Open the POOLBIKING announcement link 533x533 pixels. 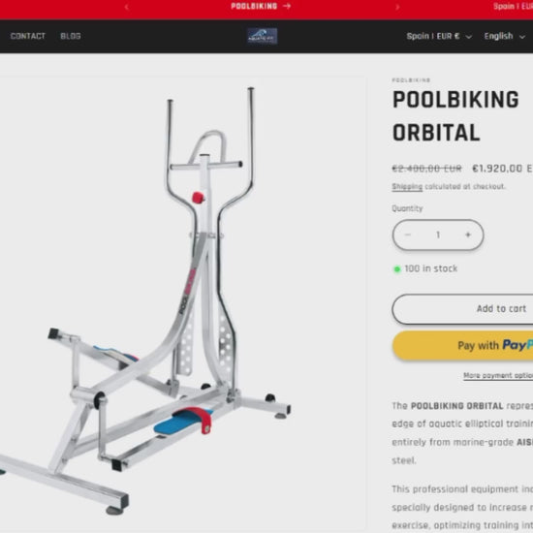click(261, 6)
